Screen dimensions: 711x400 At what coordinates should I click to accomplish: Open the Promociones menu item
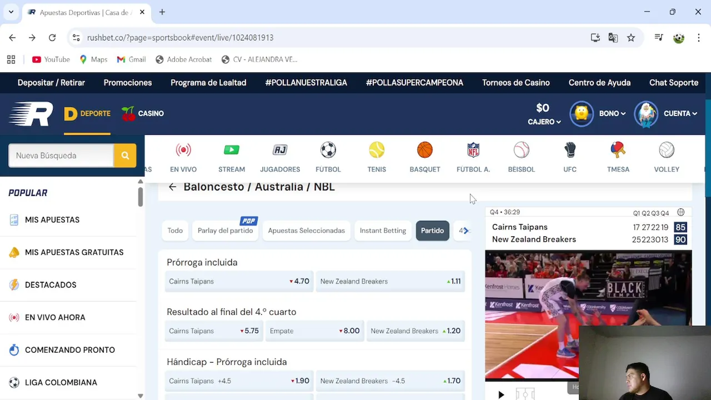coord(128,83)
